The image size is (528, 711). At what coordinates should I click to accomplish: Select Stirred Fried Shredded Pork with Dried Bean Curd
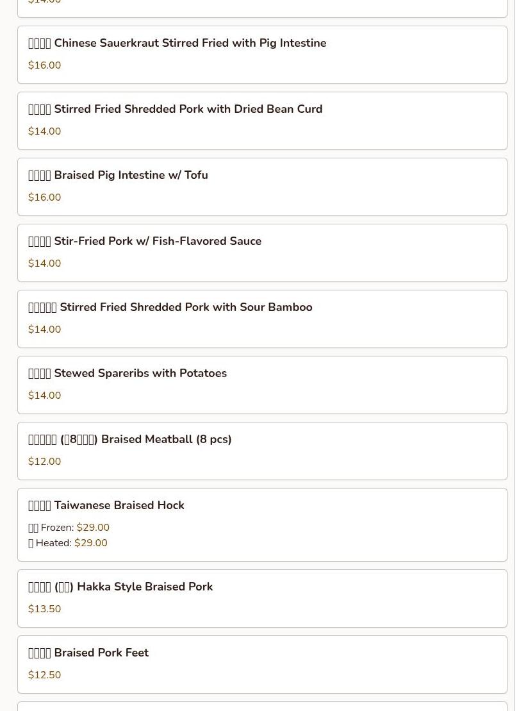(262, 121)
